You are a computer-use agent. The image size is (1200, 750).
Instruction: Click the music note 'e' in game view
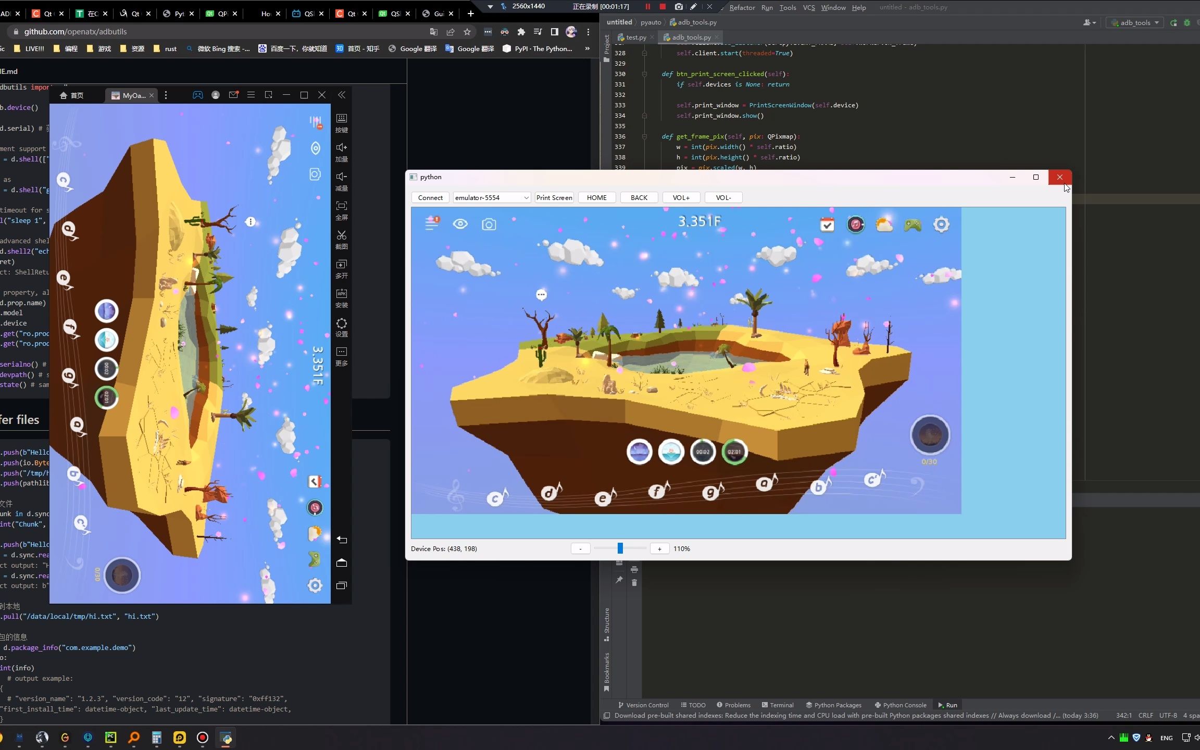(604, 497)
